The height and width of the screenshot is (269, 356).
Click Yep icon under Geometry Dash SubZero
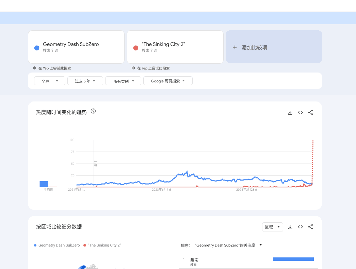(34, 68)
